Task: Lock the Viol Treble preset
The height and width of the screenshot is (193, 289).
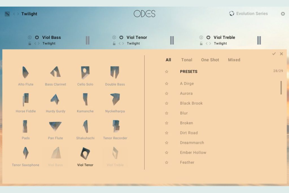Action: [x=201, y=43]
